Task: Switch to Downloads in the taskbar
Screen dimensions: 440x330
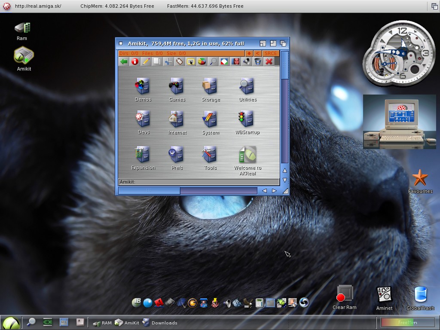Action: coord(160,323)
